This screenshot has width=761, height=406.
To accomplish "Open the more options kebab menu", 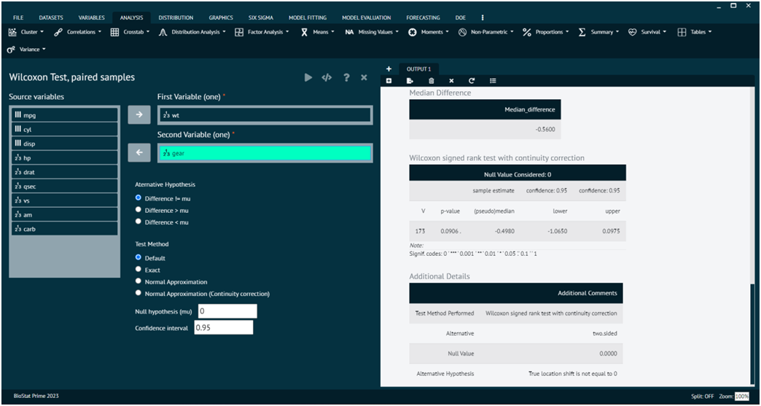I will pos(483,17).
